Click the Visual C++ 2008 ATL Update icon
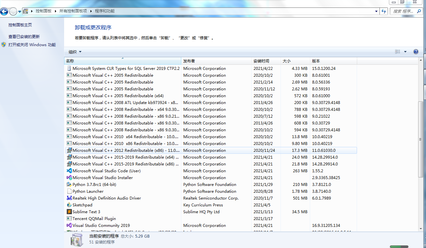 (69, 103)
